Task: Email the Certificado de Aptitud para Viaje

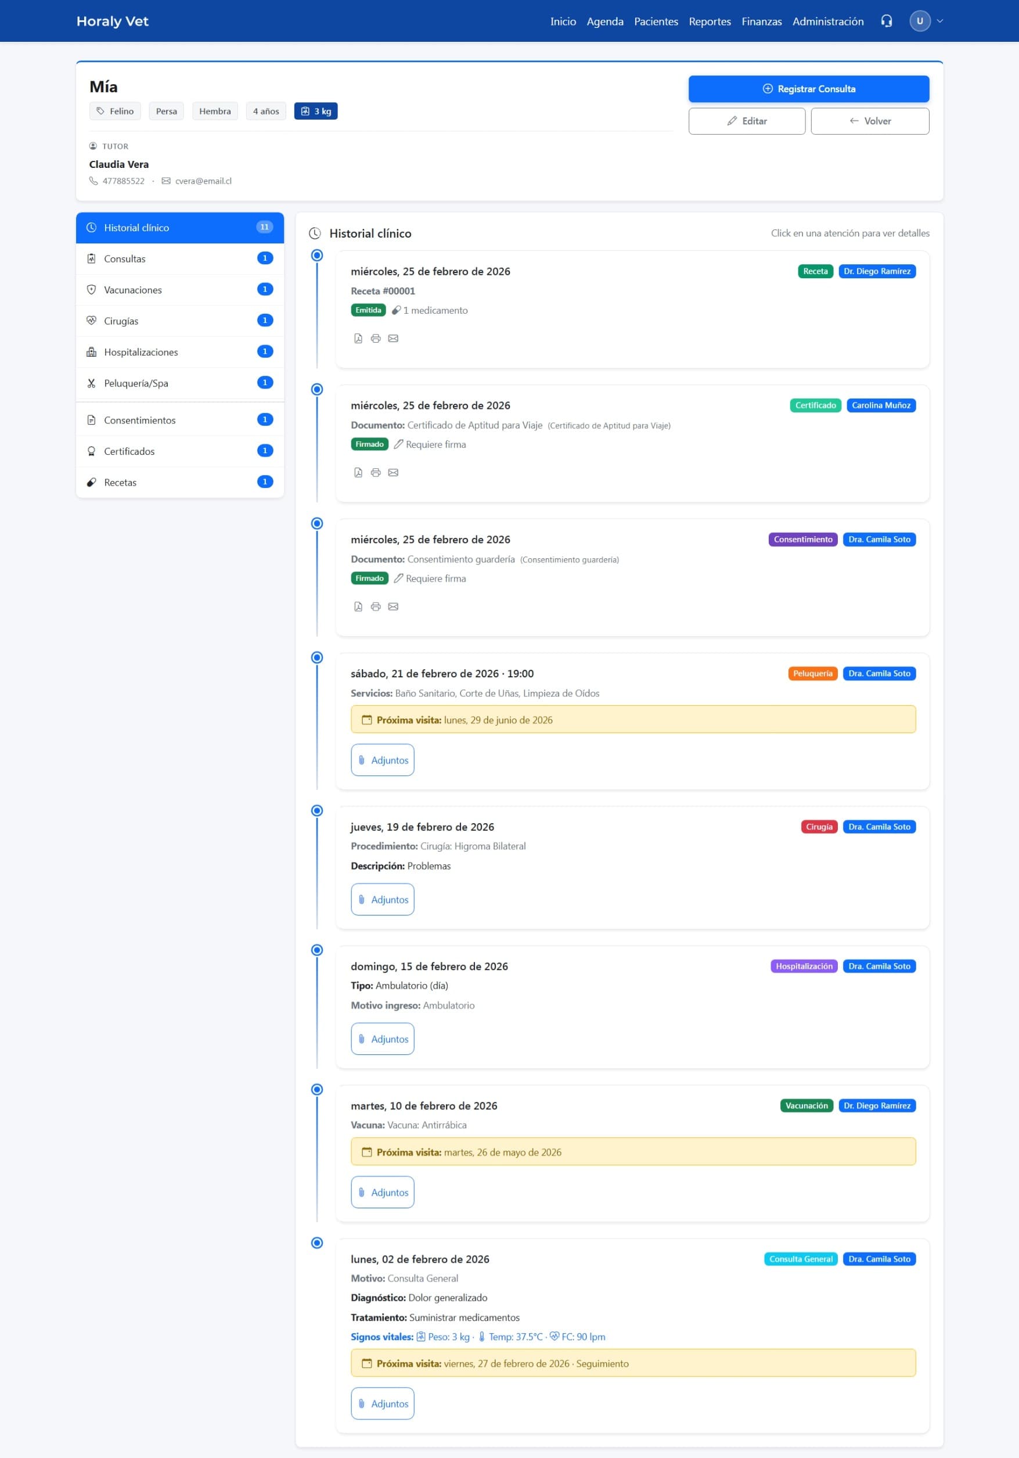Action: coord(394,472)
